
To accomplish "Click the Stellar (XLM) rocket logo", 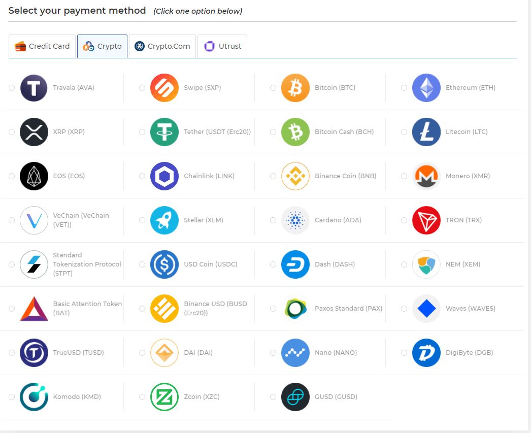I will tap(164, 220).
